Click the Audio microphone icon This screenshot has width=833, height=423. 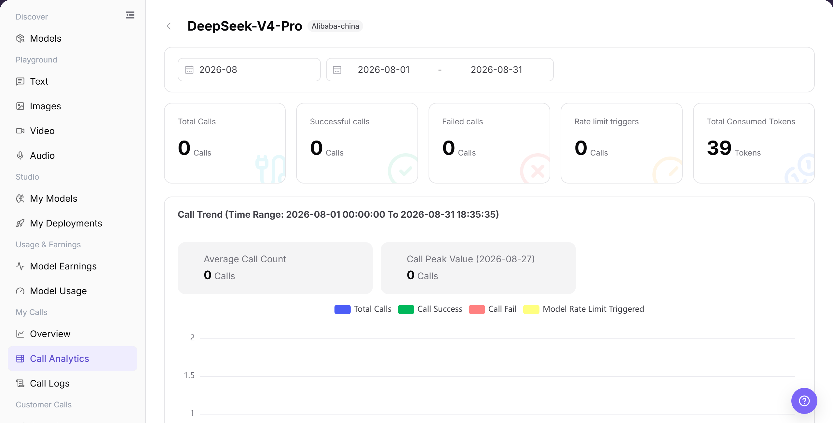[x=20, y=156]
